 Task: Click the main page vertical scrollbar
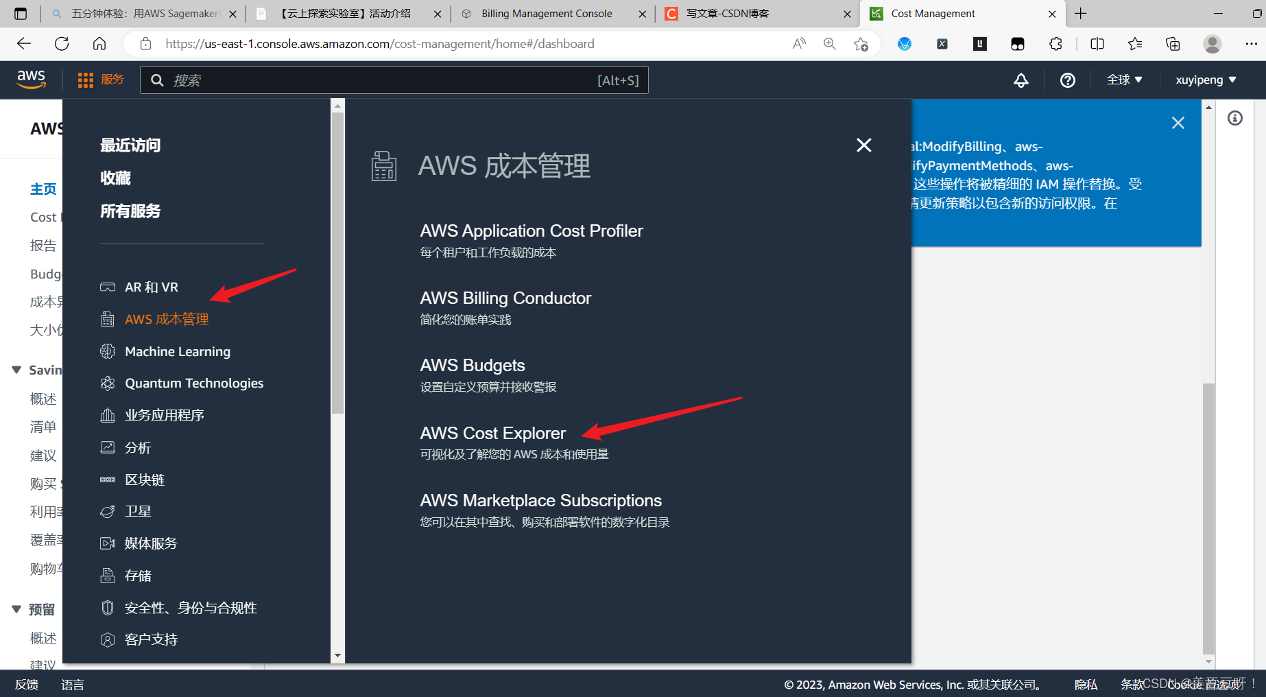(1208, 519)
